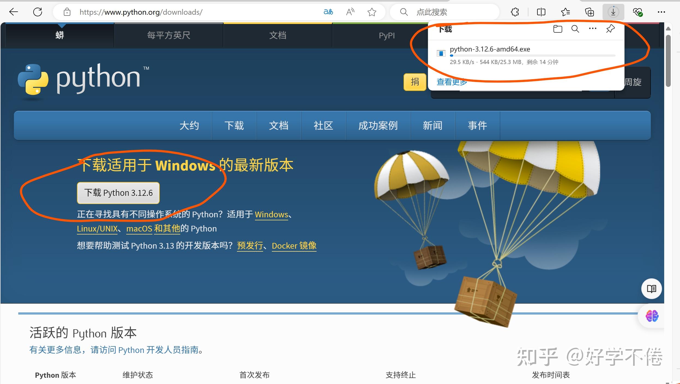Pin the downloads panel
This screenshot has height=384, width=680.
610,29
